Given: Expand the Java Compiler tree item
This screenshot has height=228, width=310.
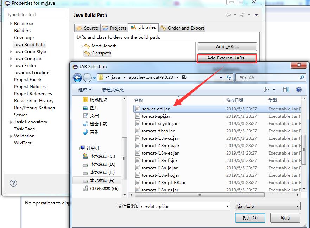Looking at the screenshot, I should (x=11, y=59).
